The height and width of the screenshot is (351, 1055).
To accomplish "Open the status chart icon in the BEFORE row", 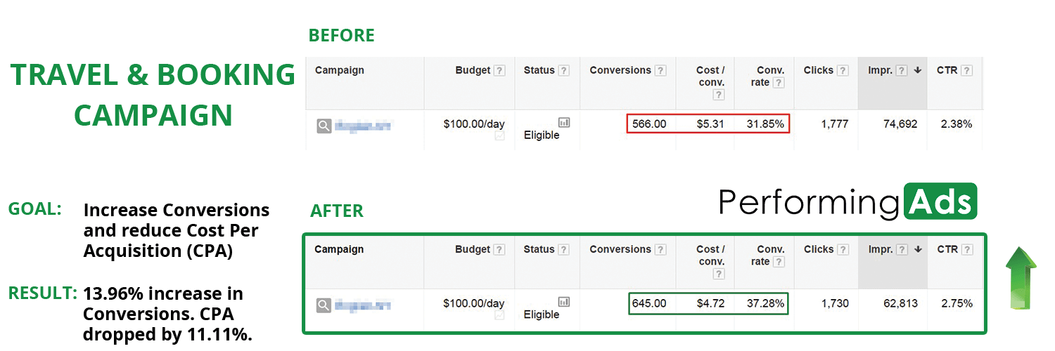I will click(564, 122).
